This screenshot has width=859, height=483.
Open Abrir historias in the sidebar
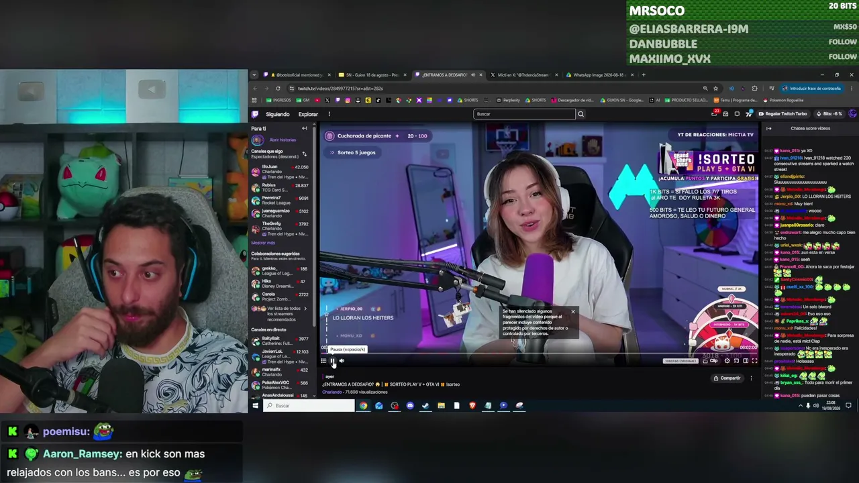coord(283,140)
